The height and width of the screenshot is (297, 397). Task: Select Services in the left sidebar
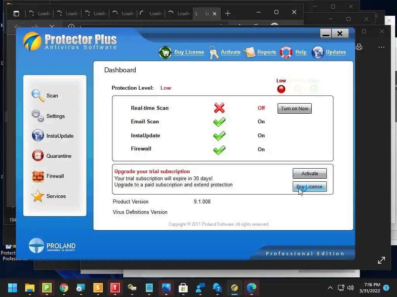(x=56, y=196)
